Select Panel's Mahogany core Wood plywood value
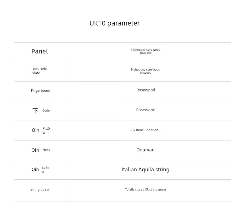The width and height of the screenshot is (233, 212). tap(146, 51)
